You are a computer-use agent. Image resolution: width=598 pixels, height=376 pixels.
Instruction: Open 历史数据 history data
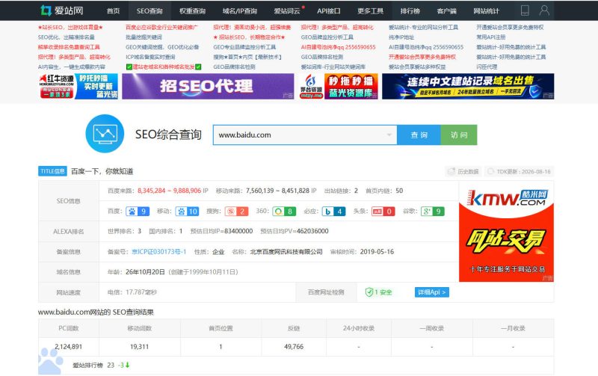[463, 172]
